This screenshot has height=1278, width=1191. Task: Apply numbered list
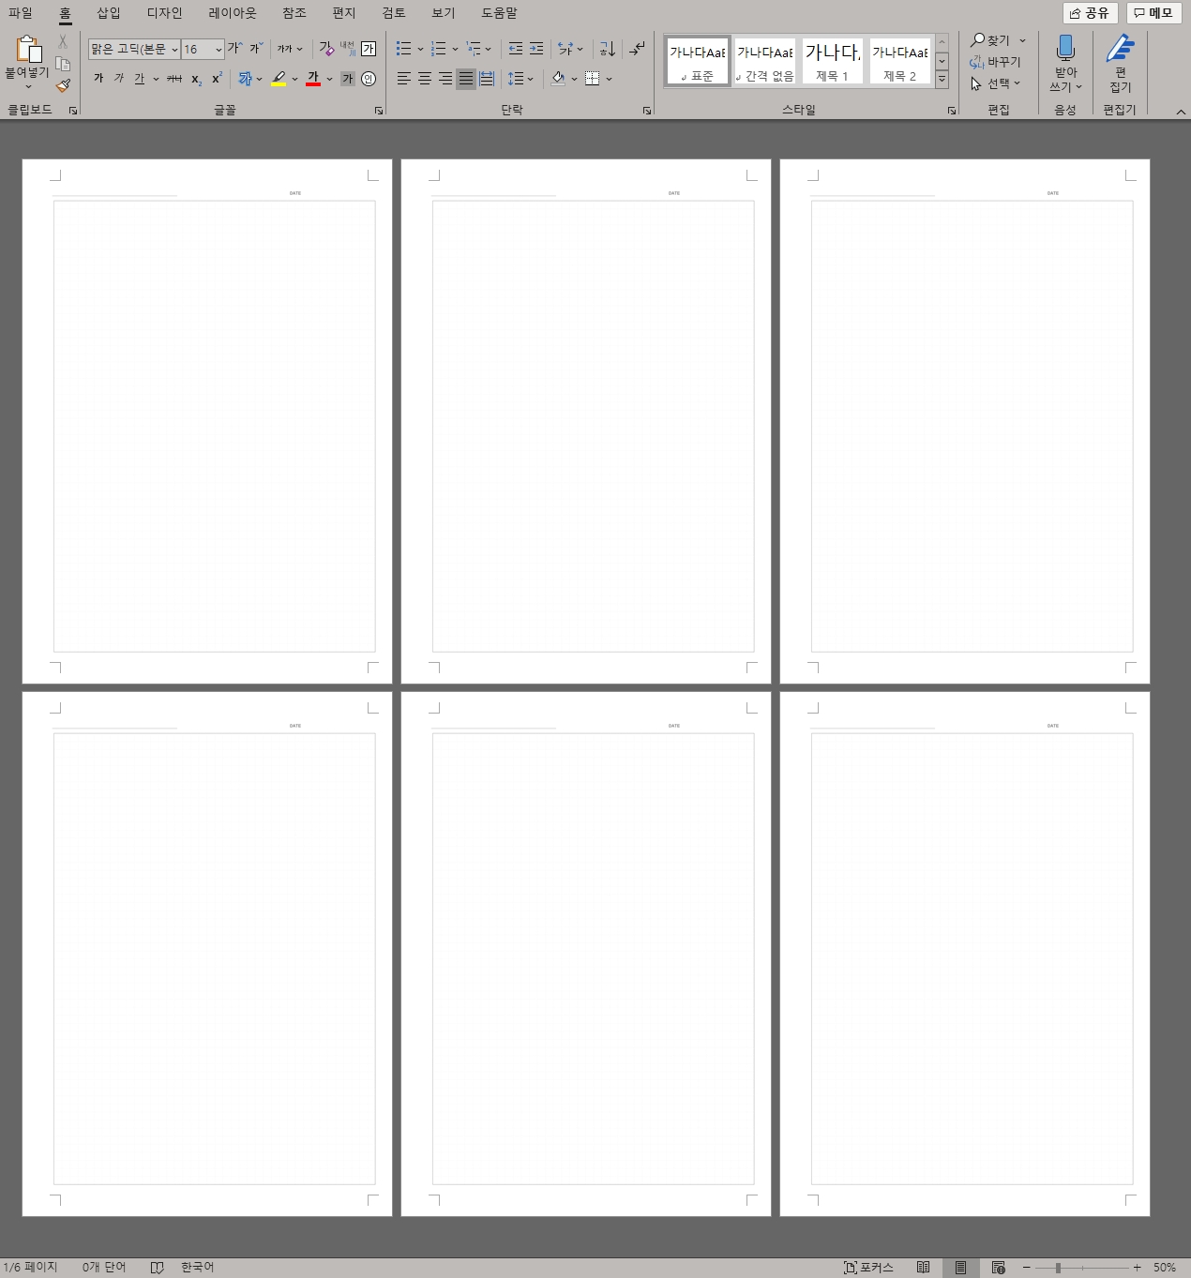tap(438, 49)
